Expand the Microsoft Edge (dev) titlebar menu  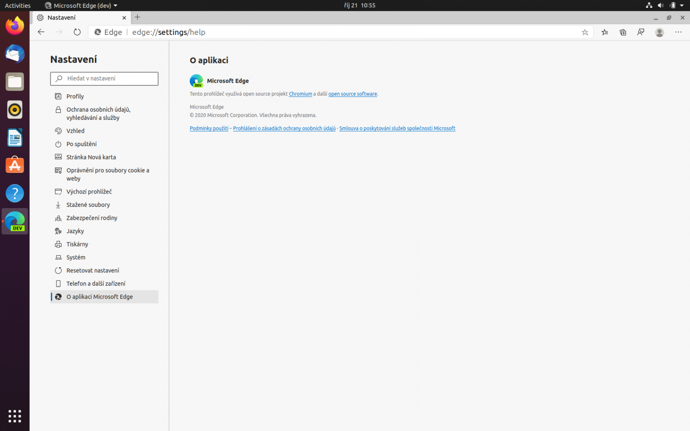[x=80, y=5]
